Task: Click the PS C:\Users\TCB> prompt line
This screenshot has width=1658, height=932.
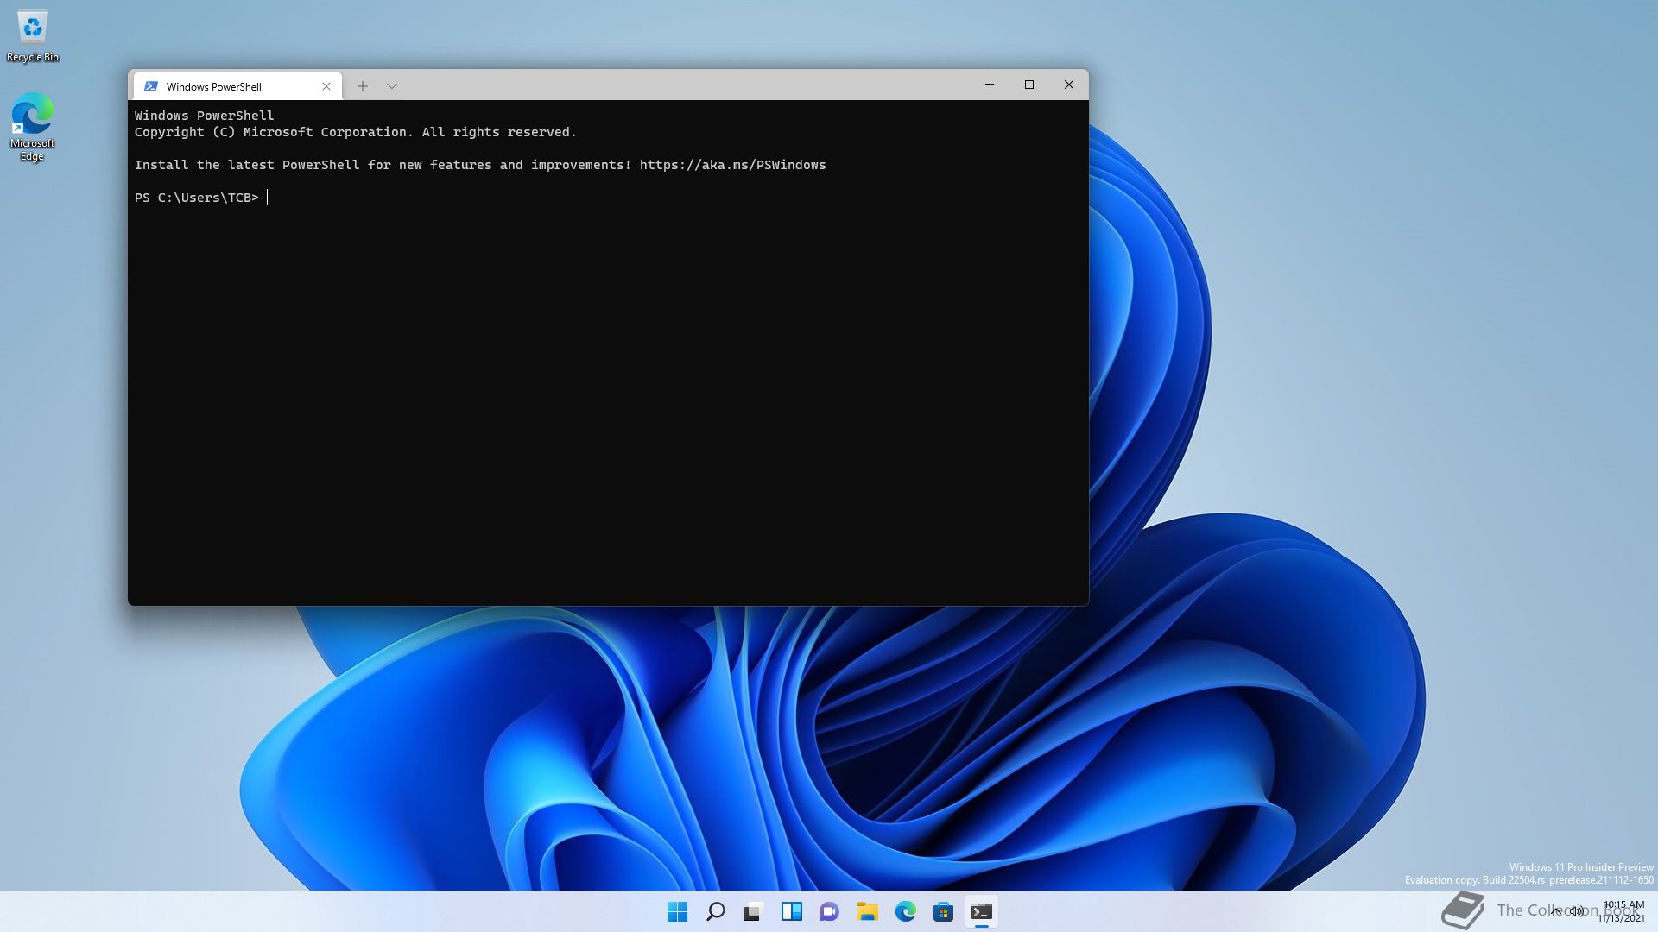Action: [197, 198]
